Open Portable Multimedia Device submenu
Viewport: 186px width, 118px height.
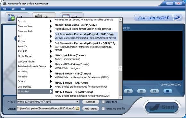pyautogui.click(x=35, y=66)
